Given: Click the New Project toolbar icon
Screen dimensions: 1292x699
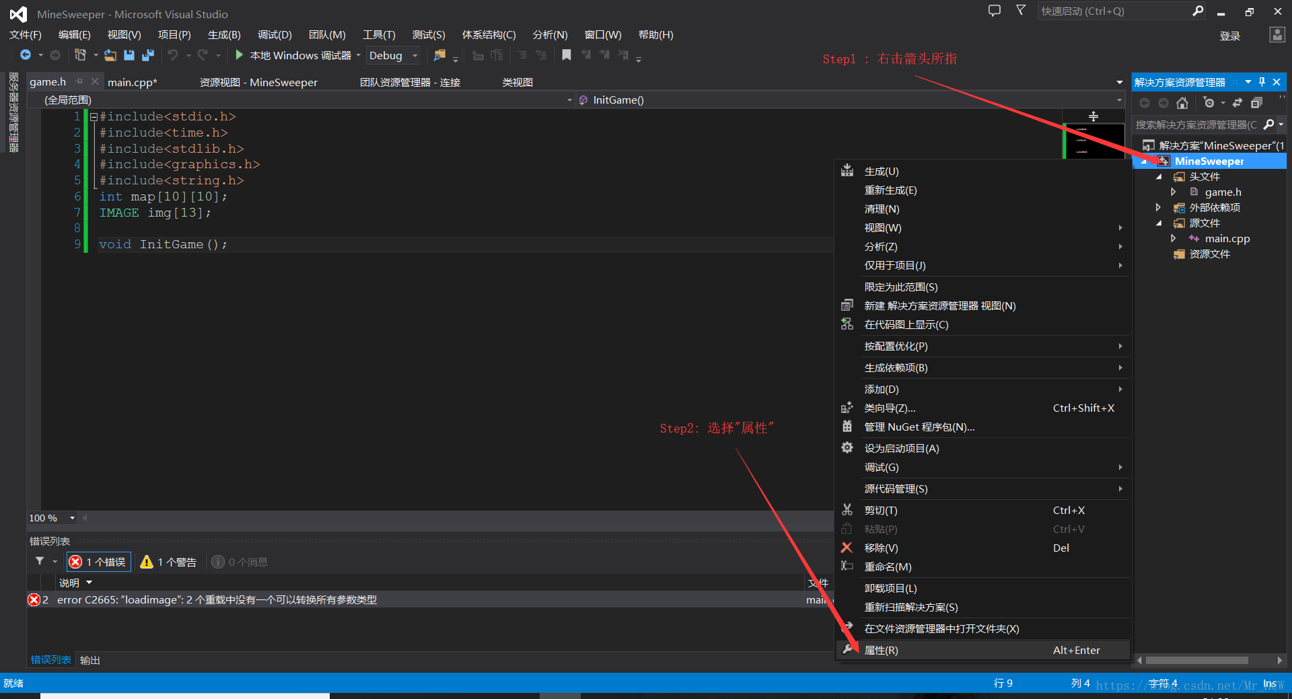Looking at the screenshot, I should [80, 55].
